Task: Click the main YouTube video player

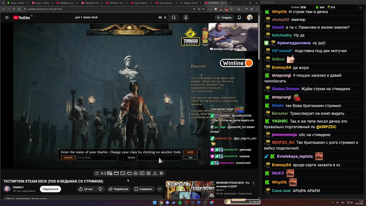Action: tap(129, 96)
